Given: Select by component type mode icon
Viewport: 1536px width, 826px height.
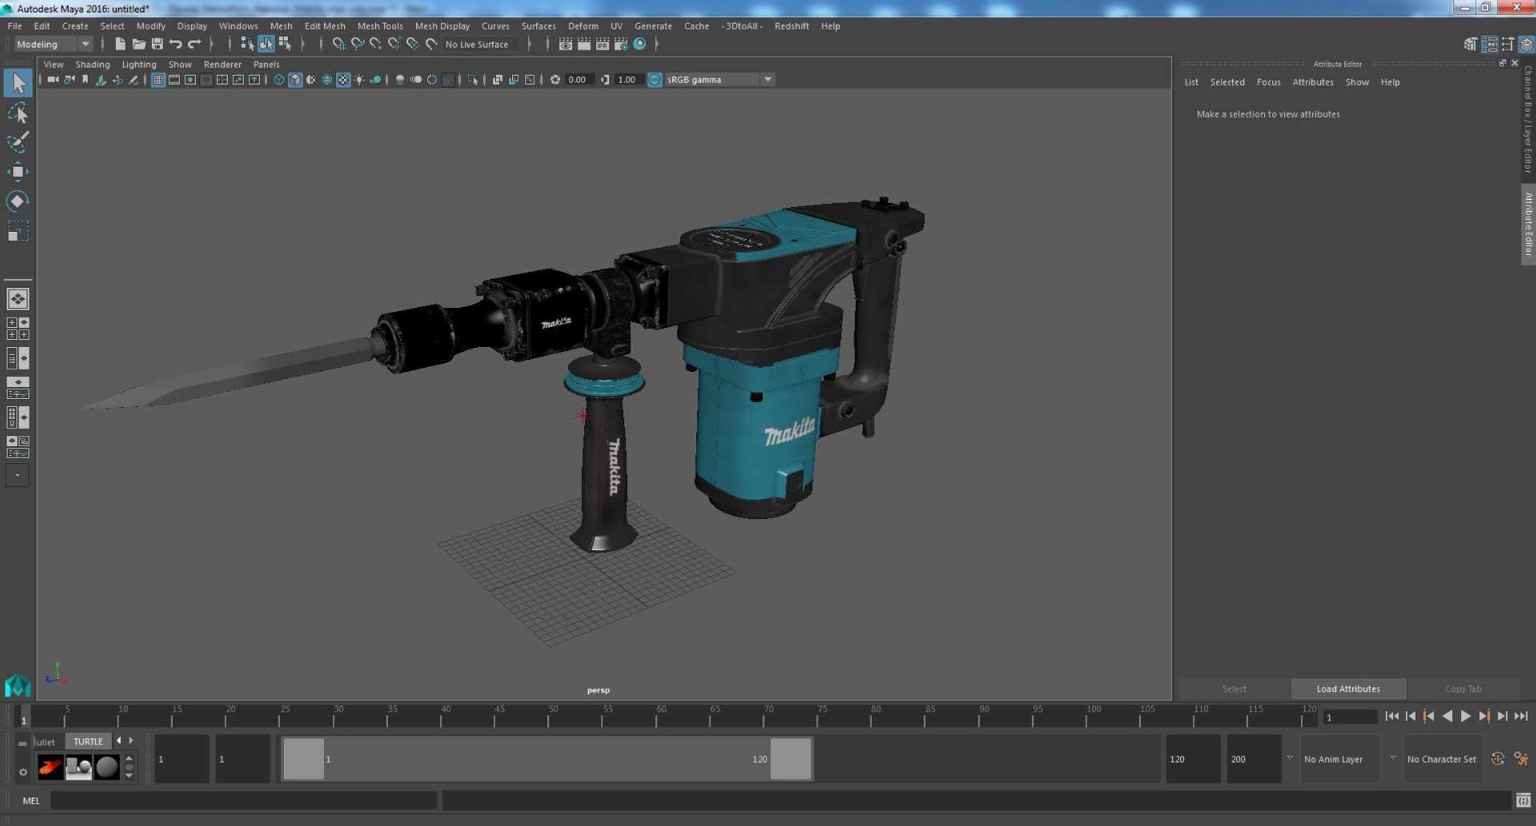Looking at the screenshot, I should (285, 44).
